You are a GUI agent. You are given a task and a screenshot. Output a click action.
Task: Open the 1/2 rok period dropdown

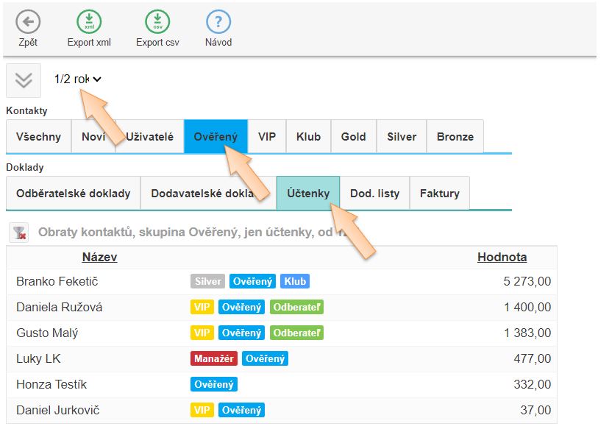(77, 79)
